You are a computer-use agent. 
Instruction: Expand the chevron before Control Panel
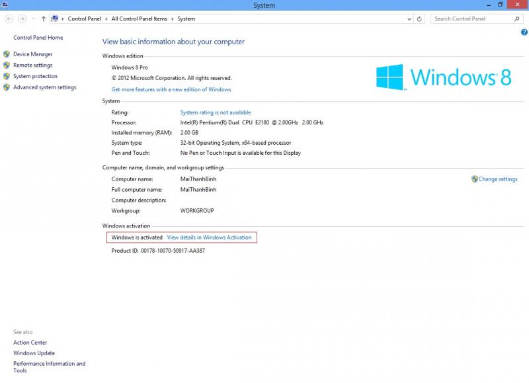coord(63,19)
